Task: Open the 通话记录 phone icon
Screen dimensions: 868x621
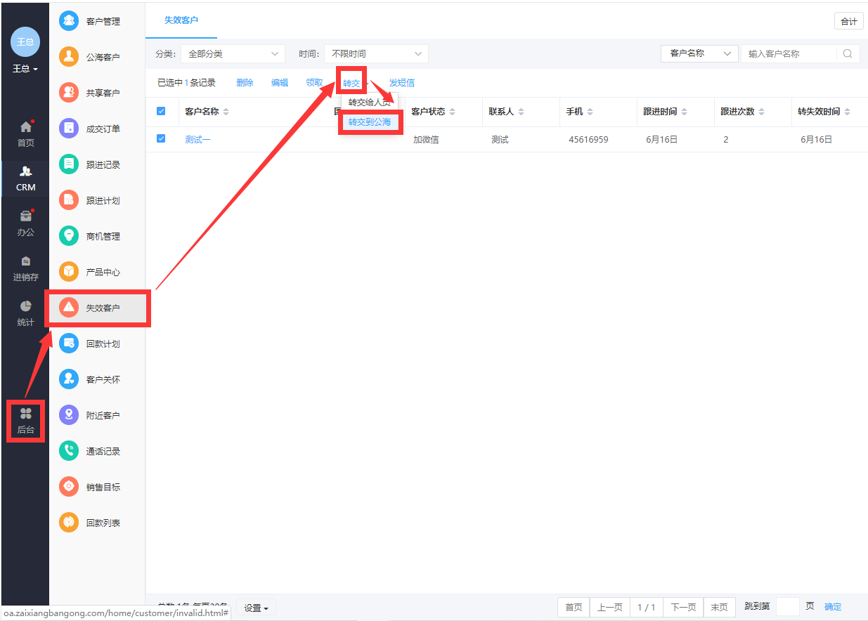Action: [x=69, y=451]
